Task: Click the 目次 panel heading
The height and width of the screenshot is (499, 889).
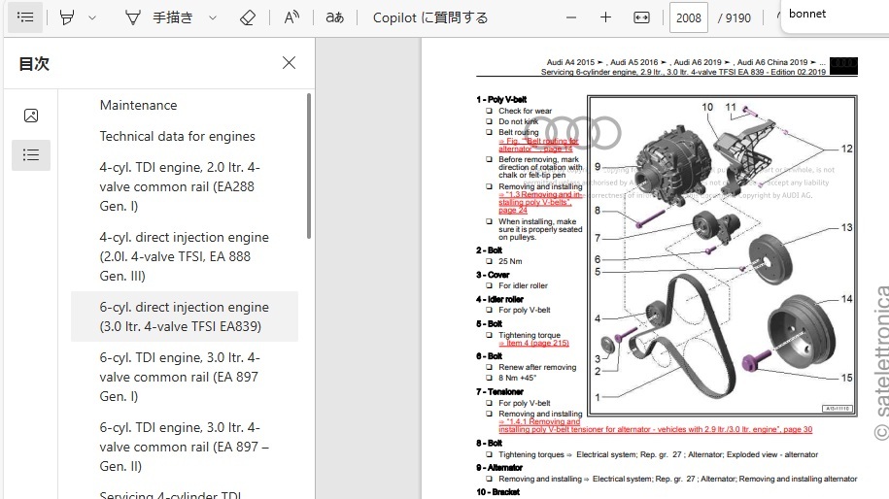Action: 34,63
